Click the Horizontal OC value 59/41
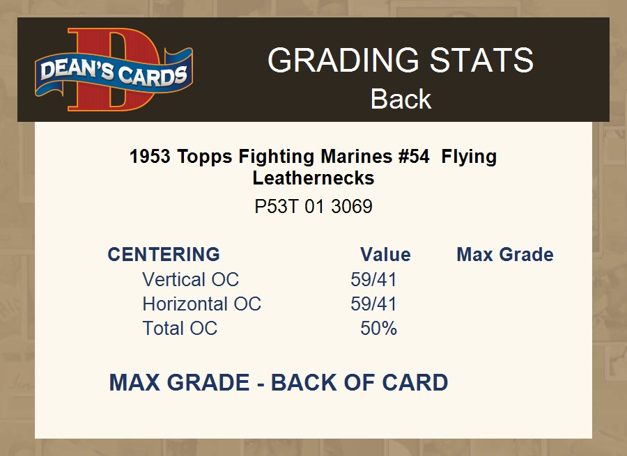The image size is (627, 456). (x=373, y=304)
